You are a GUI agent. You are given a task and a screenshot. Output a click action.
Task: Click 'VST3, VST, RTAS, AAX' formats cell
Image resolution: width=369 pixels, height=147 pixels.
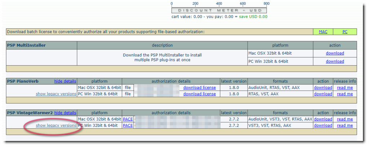coord(280,126)
